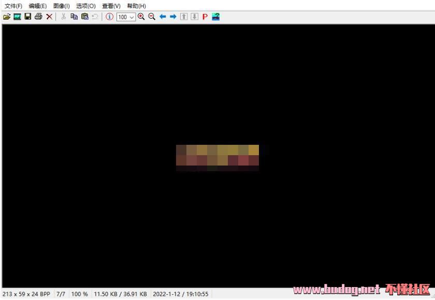
Task: Open the 帮助(H) menu
Action: pyautogui.click(x=136, y=6)
